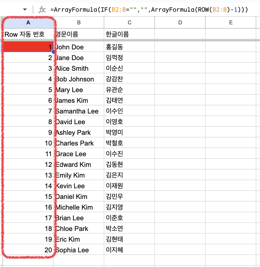This screenshot has height=267, width=260.
Task: Click the auto number cell showing 20
Action: coord(28,250)
